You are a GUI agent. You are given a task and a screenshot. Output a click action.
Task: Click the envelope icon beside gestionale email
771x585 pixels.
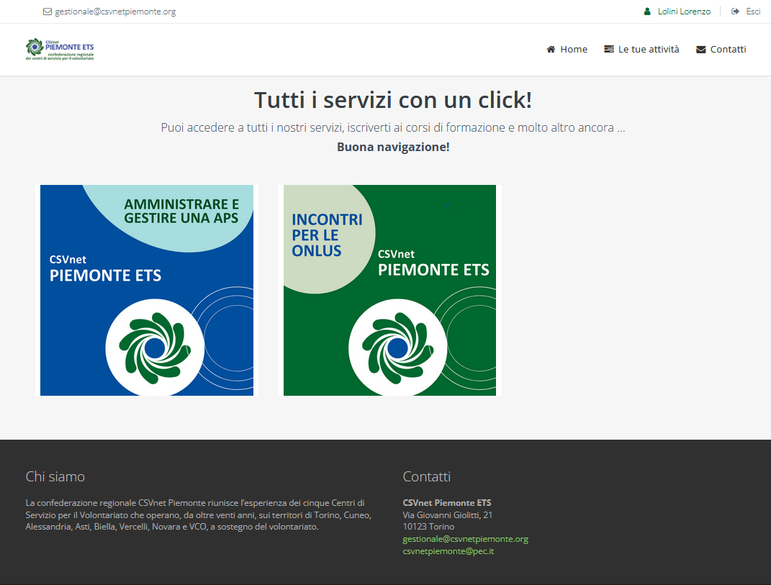(x=48, y=12)
